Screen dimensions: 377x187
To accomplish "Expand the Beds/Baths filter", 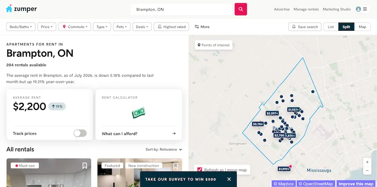I will click(x=21, y=27).
